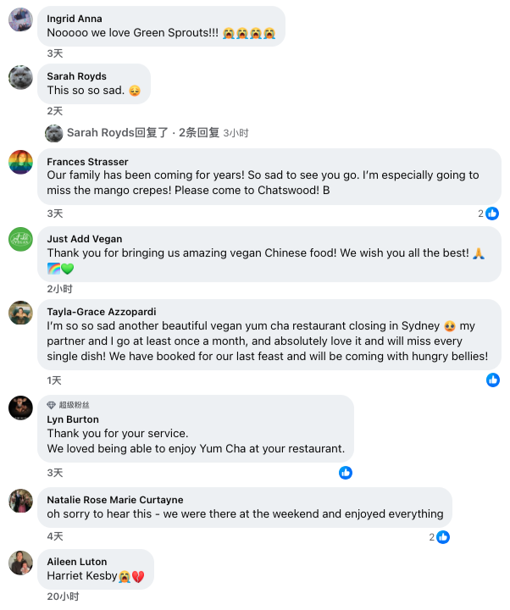This screenshot has height=610, width=510.
Task: Open Just Add Vegan's green logo avatar
Action: [x=20, y=240]
